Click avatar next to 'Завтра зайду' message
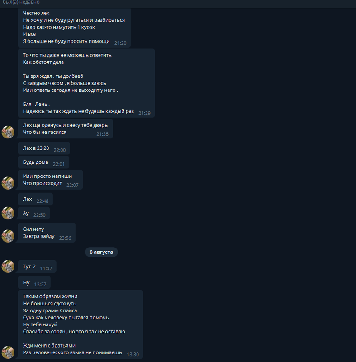The image size is (356, 362). point(8,236)
